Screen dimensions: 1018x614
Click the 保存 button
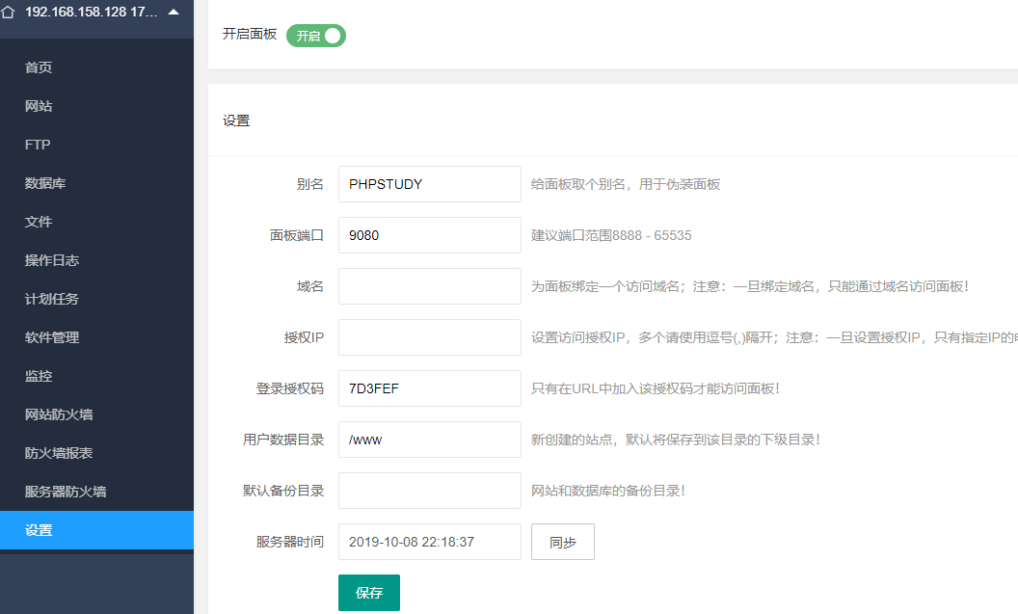[x=369, y=593]
